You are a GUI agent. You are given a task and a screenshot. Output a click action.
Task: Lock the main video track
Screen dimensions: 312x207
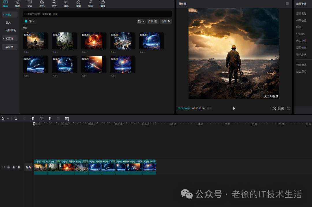9,167
